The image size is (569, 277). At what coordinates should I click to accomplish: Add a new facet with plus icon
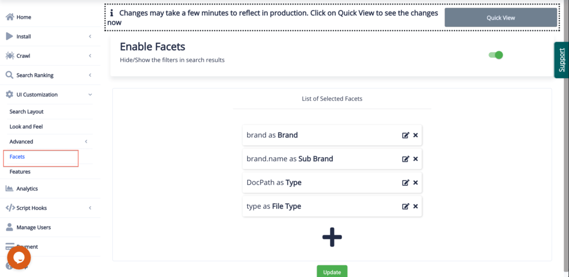click(332, 237)
